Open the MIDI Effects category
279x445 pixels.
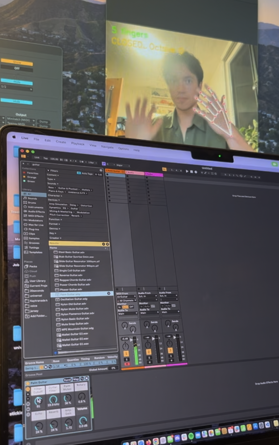(33, 216)
